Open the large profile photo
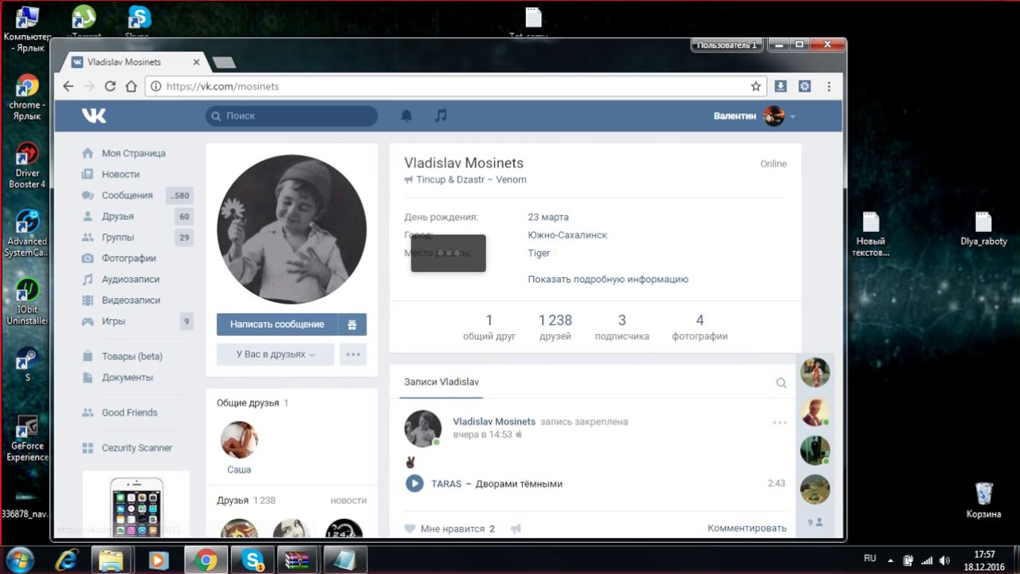The image size is (1020, 574). pos(292,229)
